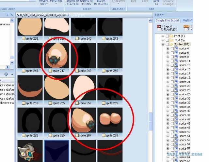This screenshot has width=209, height=162.
Task: Close the left information panel
Action: pos(12,15)
